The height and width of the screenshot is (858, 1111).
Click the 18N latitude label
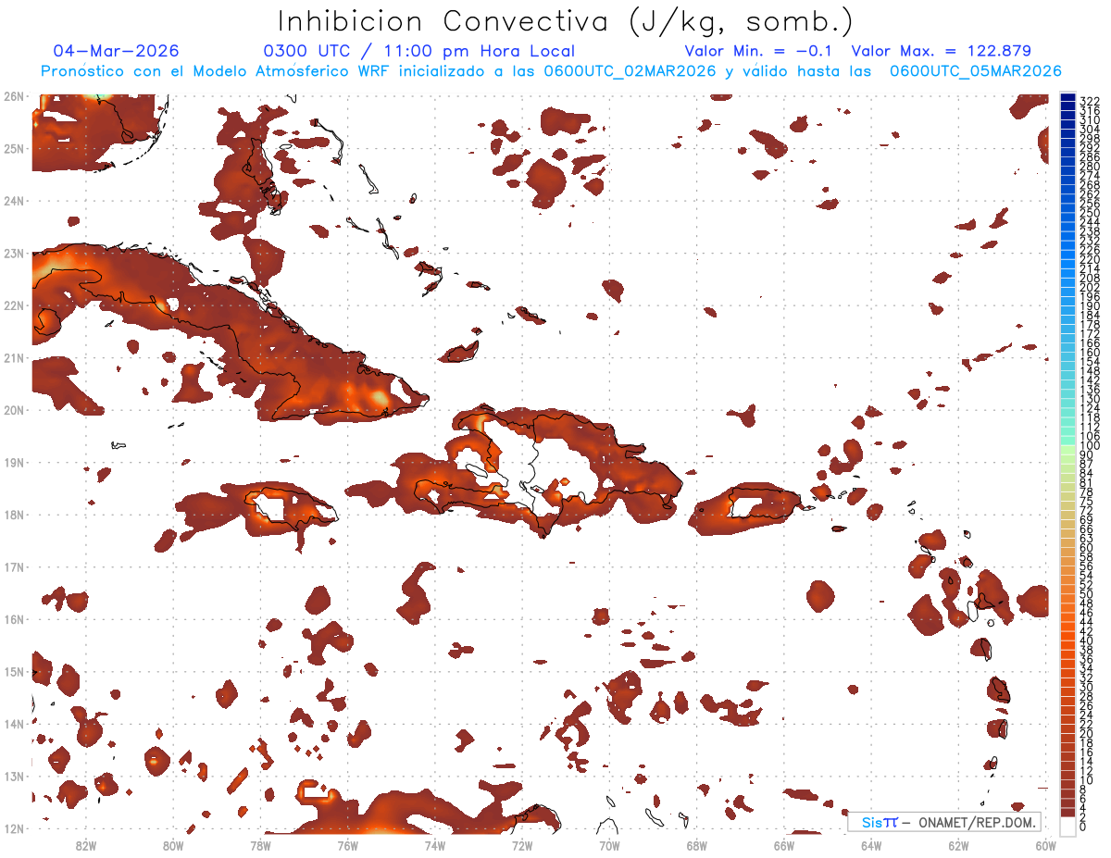[x=13, y=515]
